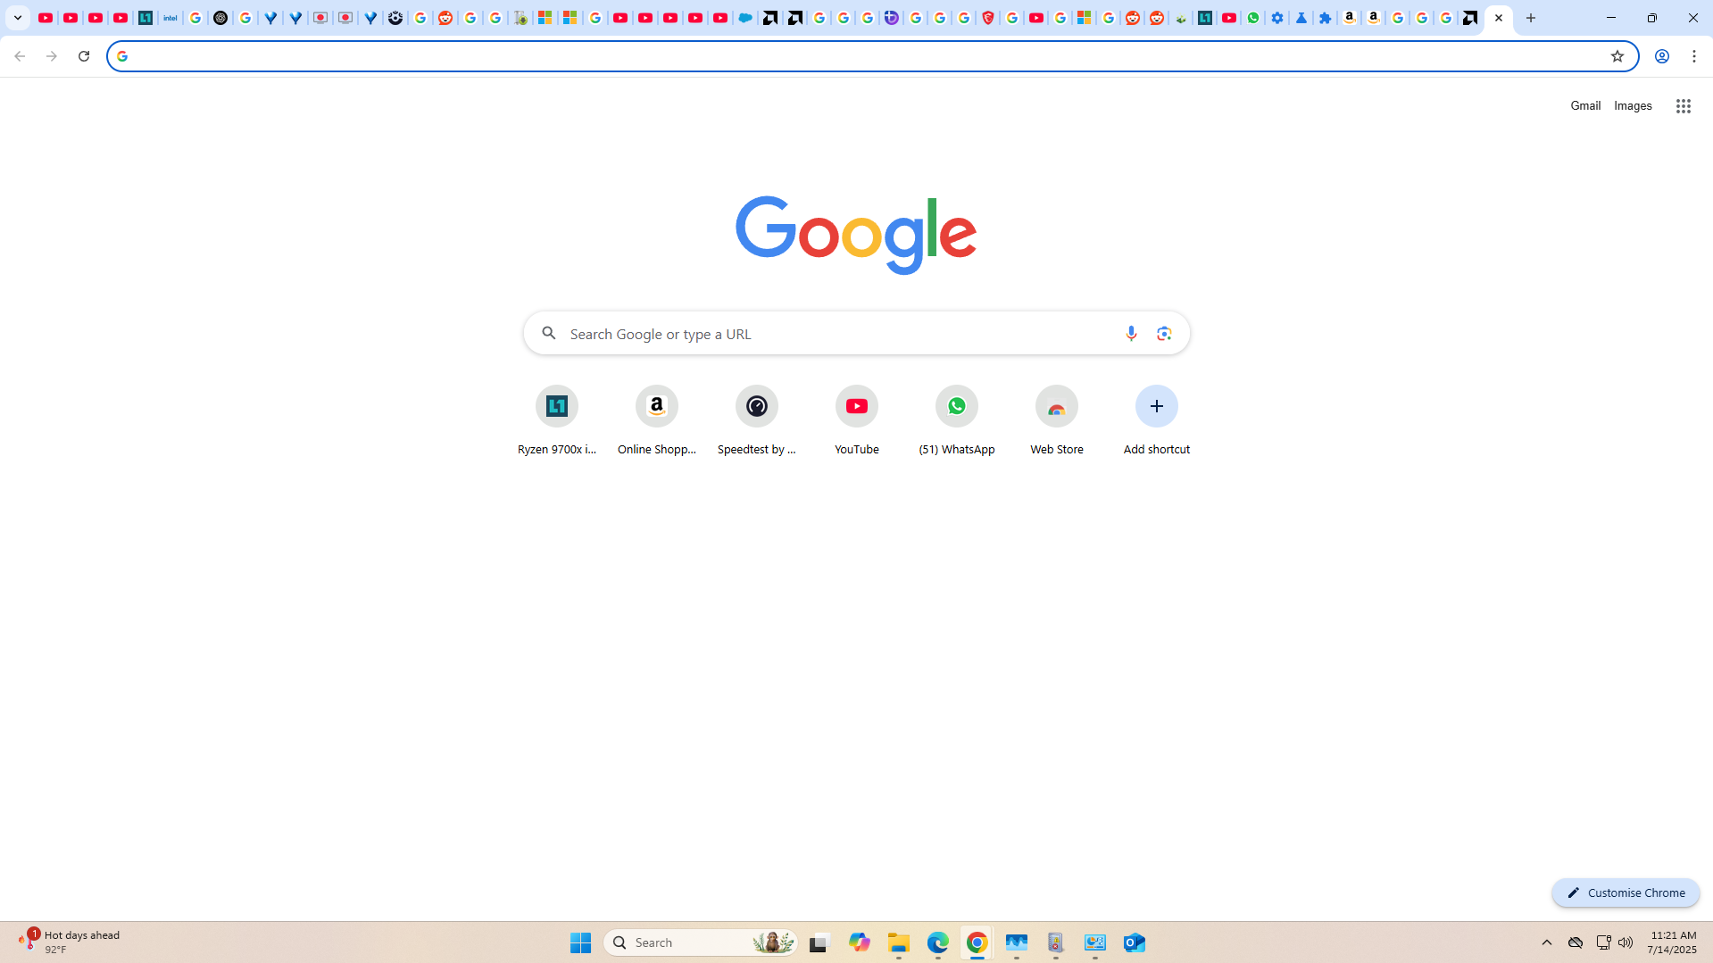The width and height of the screenshot is (1713, 963).
Task: Open Speedtest shortcut tile
Action: tap(756, 420)
